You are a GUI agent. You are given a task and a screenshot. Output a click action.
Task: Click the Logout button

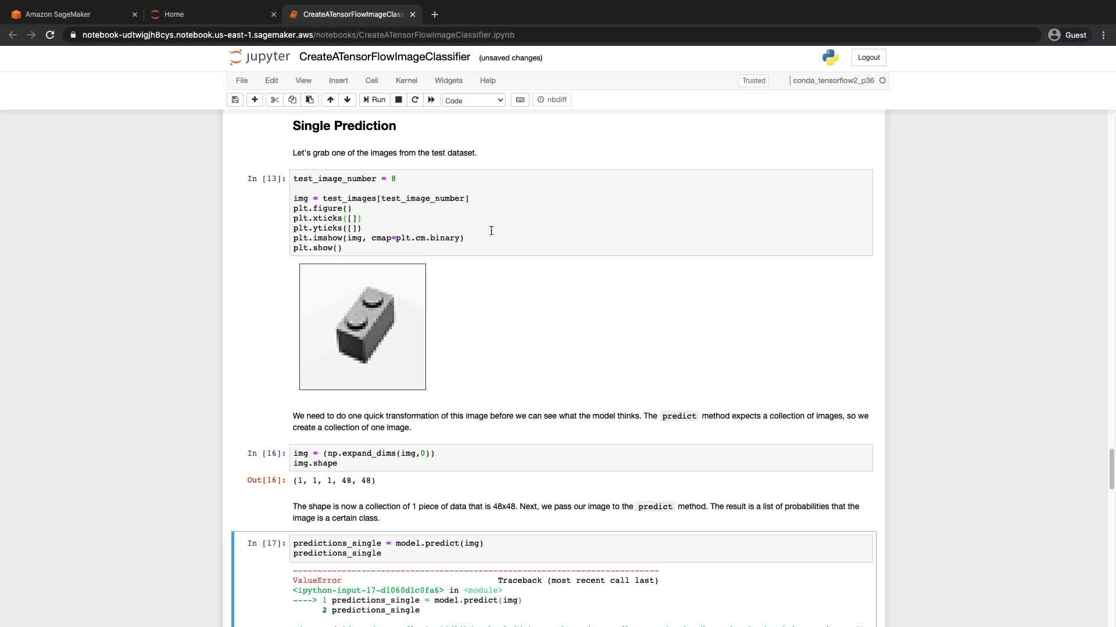(868, 57)
